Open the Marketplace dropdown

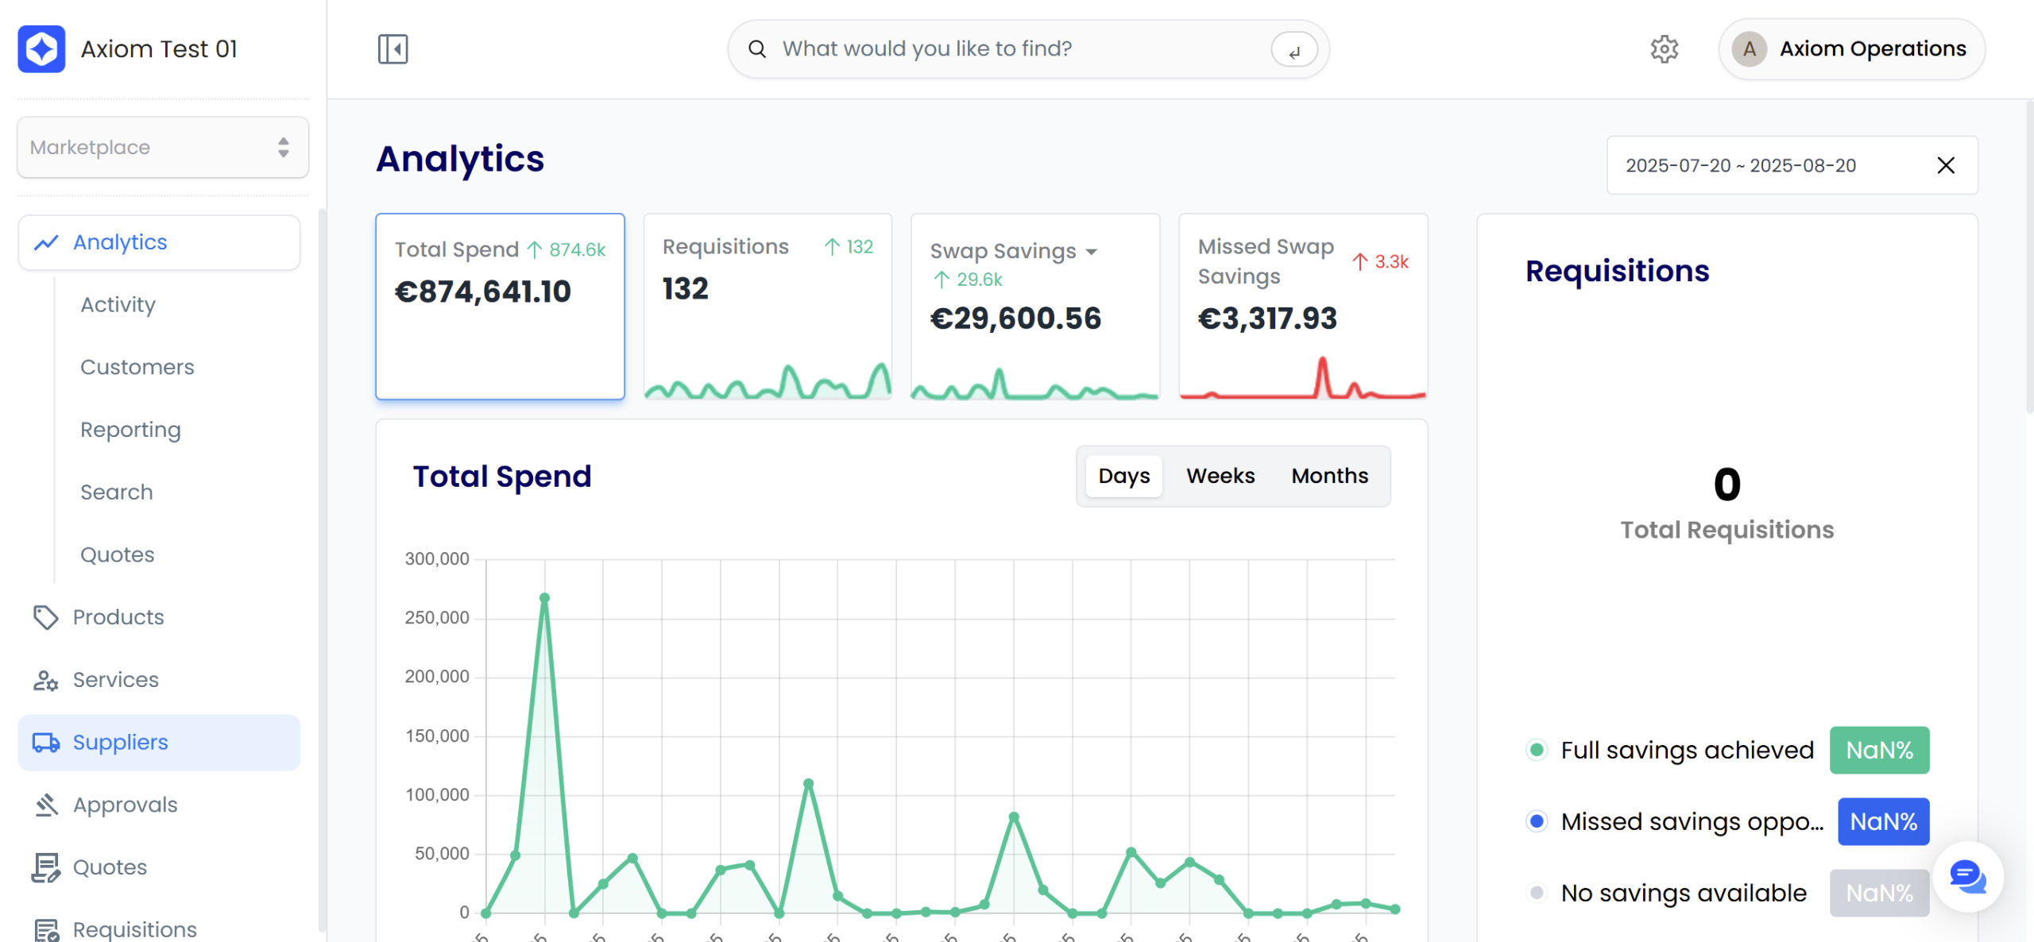pos(163,148)
